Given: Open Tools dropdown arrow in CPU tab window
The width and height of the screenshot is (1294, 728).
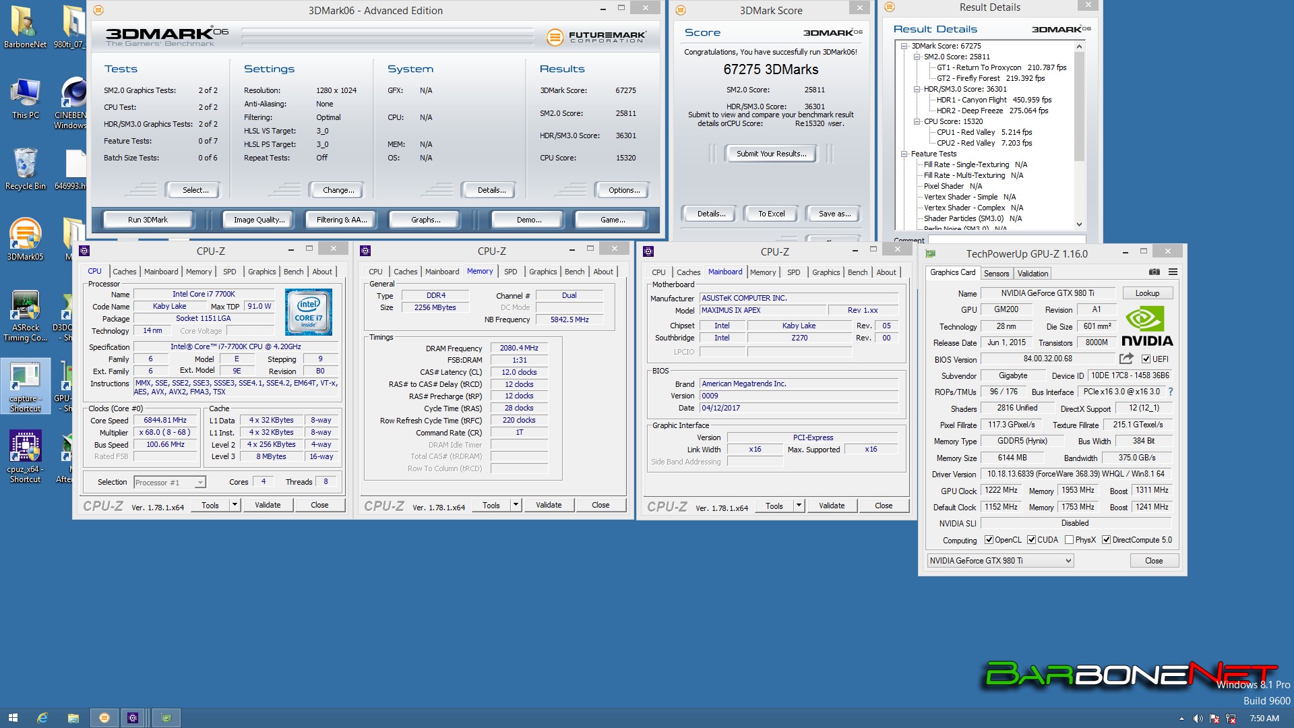Looking at the screenshot, I should pos(235,505).
